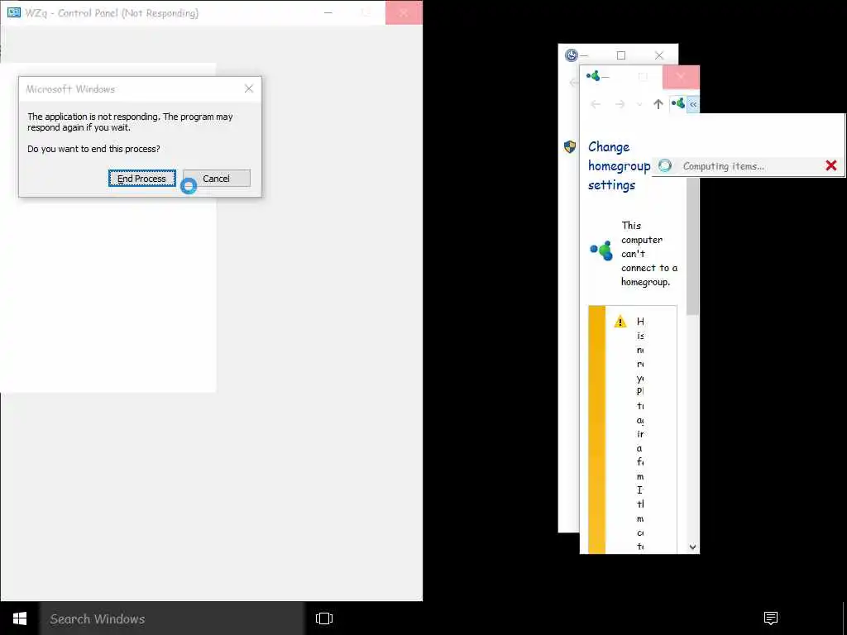The height and width of the screenshot is (635, 847).
Task: Click the clock icon of rear window
Action: tap(571, 55)
